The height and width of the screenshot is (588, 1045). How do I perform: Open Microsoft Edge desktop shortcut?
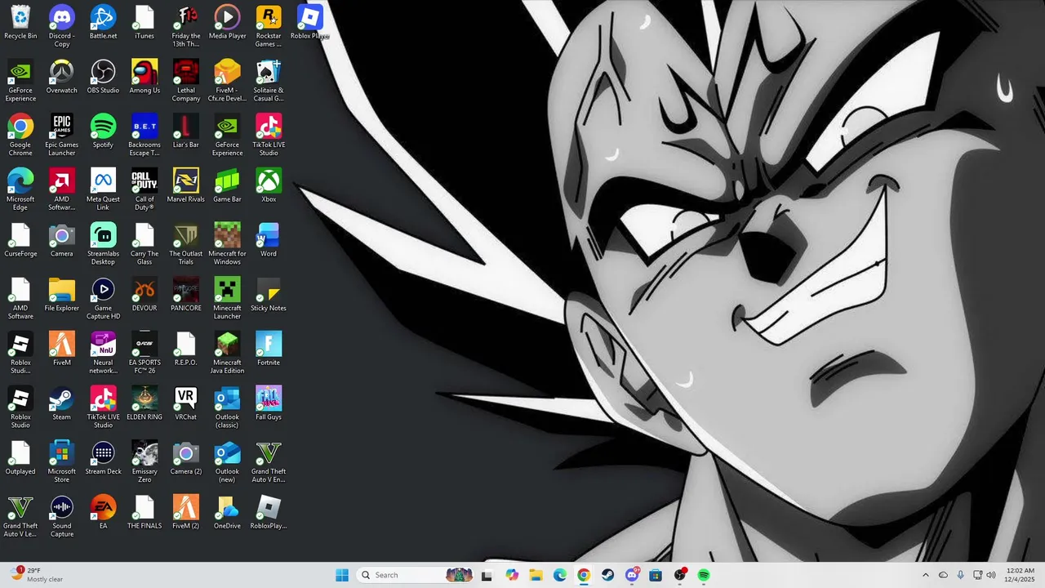tap(20, 190)
